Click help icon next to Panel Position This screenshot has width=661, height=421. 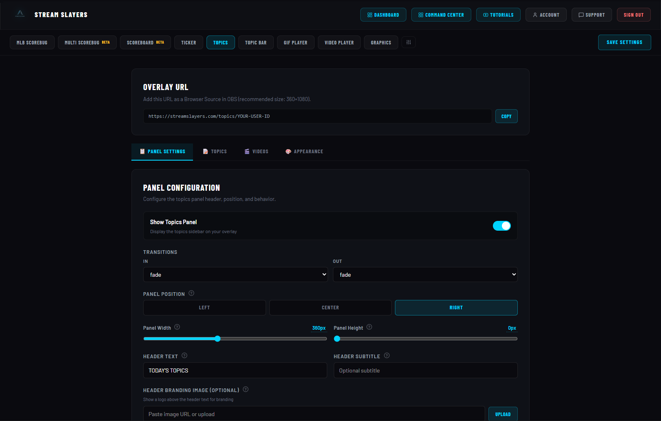pos(191,293)
